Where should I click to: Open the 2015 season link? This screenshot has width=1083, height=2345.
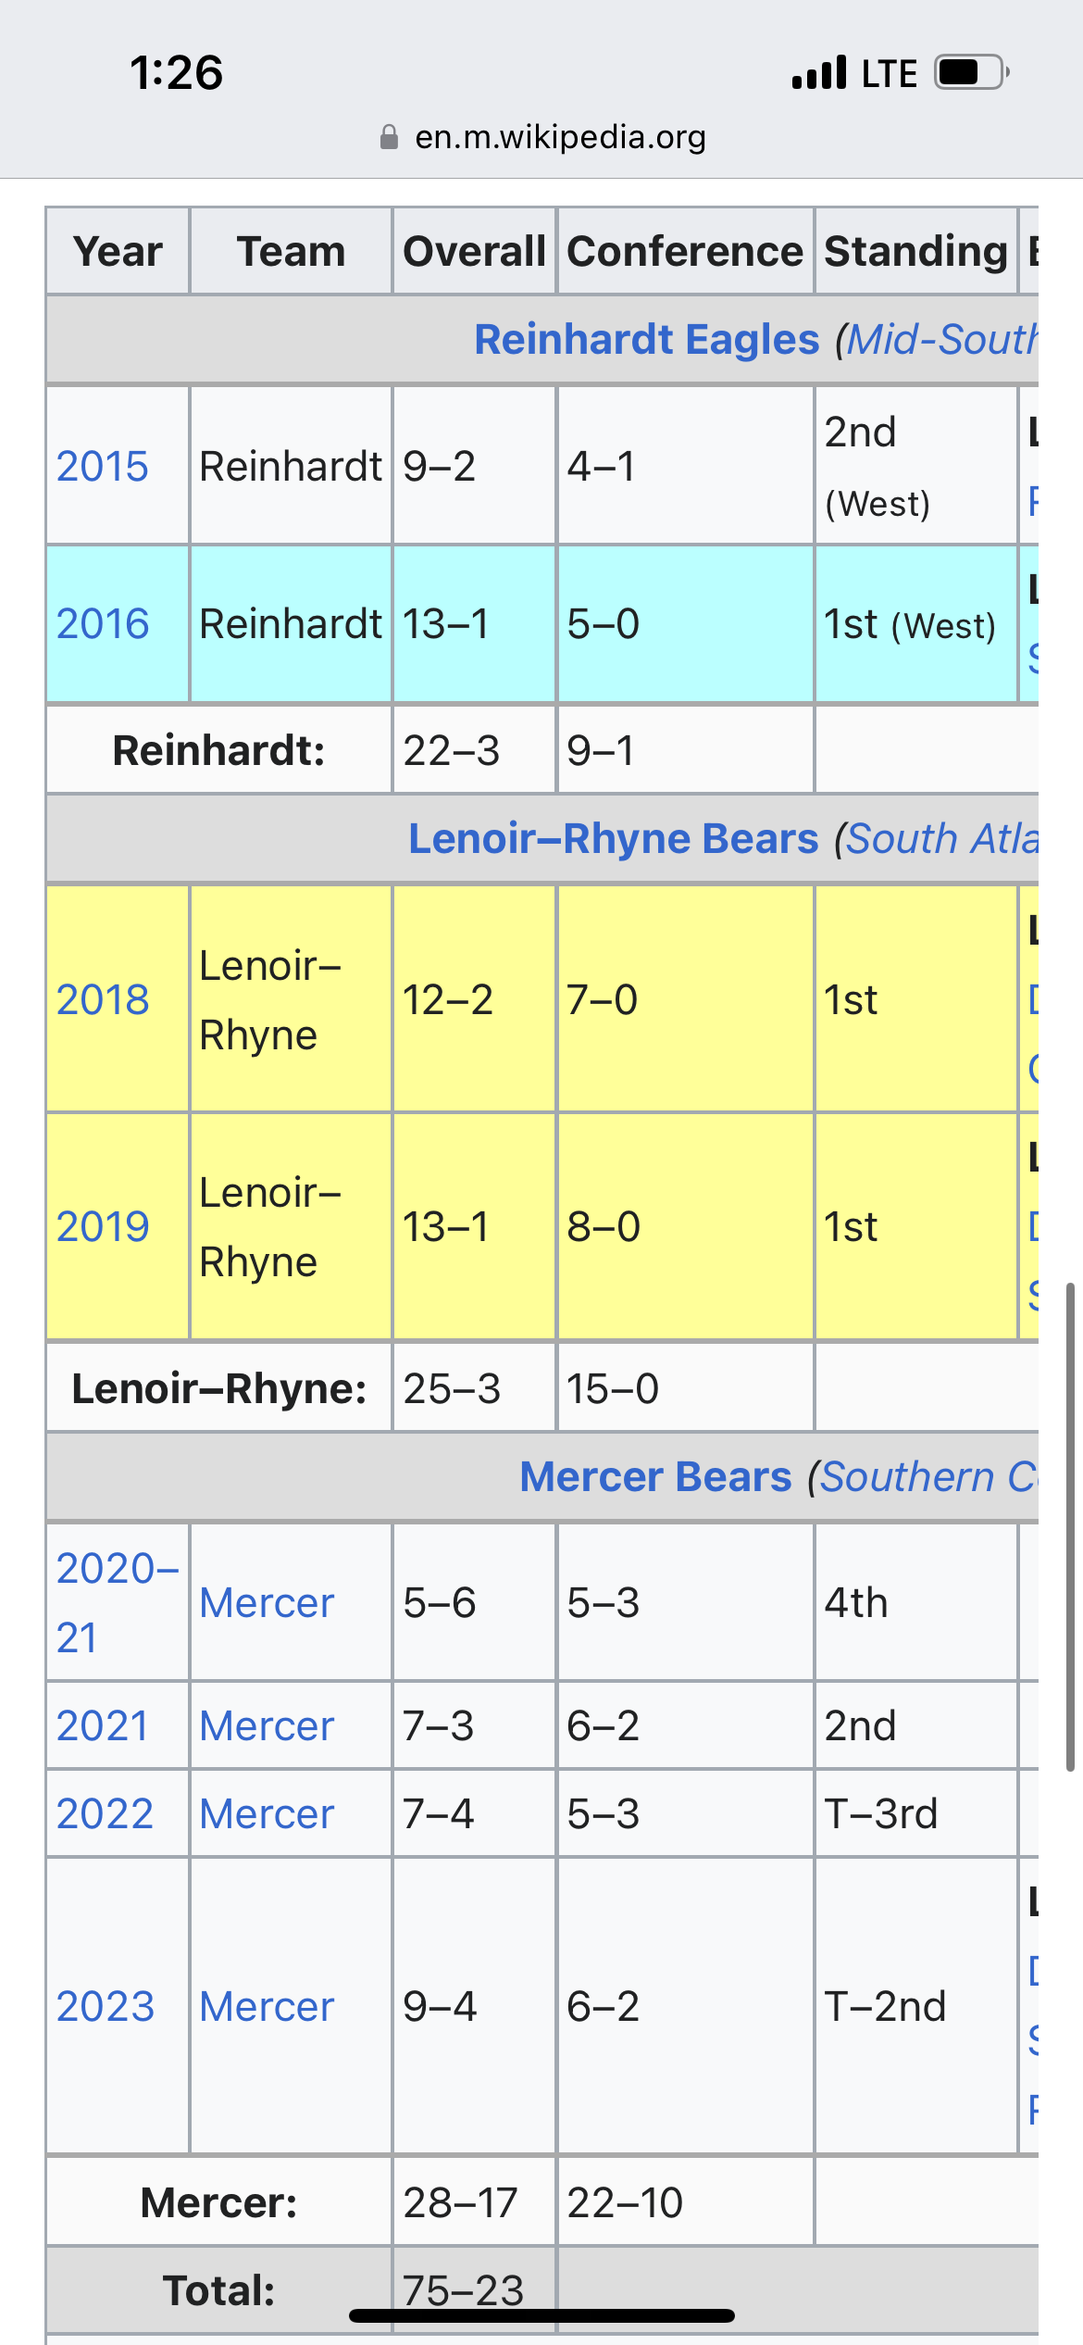coord(103,466)
